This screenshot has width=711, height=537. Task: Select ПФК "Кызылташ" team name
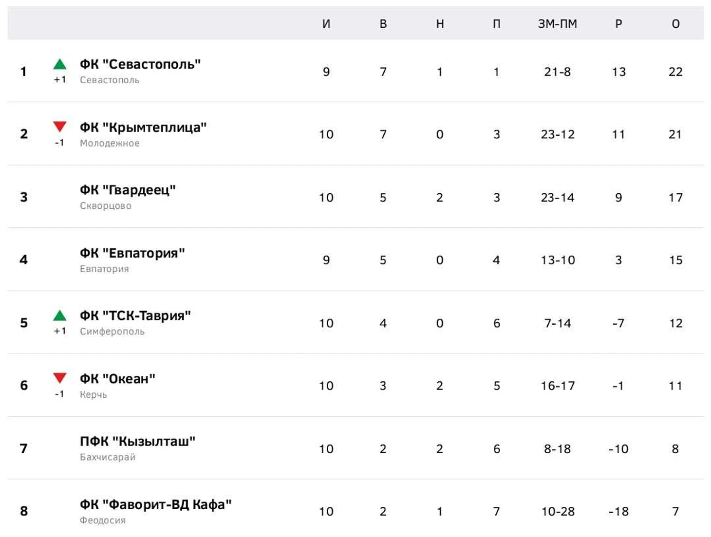(x=138, y=442)
